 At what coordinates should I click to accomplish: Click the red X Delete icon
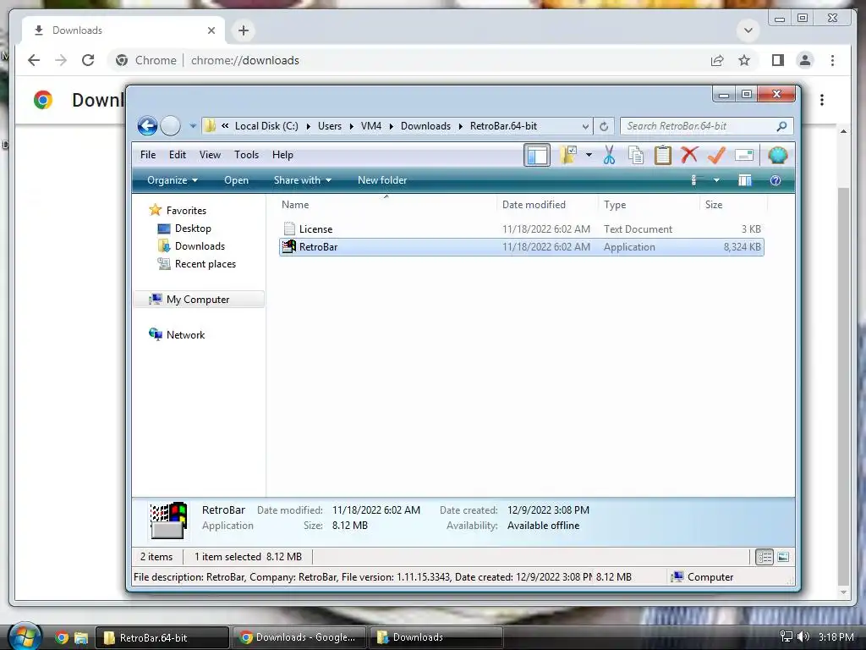(x=689, y=155)
